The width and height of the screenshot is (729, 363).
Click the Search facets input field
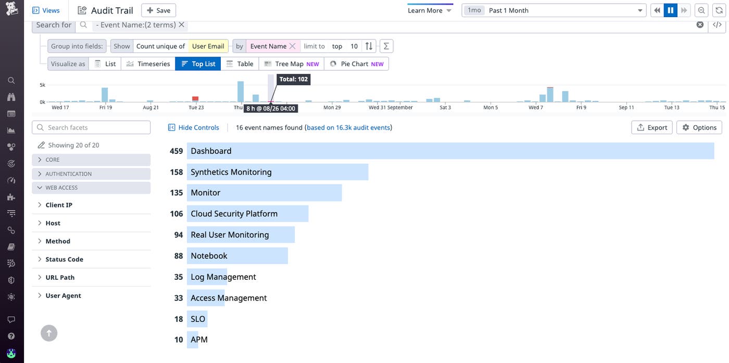click(x=91, y=127)
